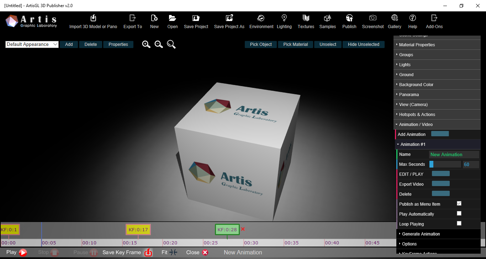Enable Play Automatically checkbox

pos(459,213)
